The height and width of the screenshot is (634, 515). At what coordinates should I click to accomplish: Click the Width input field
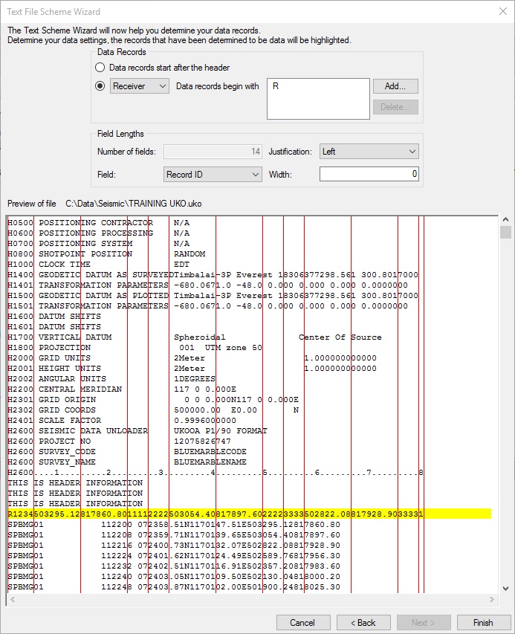(369, 174)
